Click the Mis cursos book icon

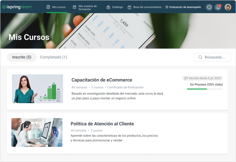48,7
